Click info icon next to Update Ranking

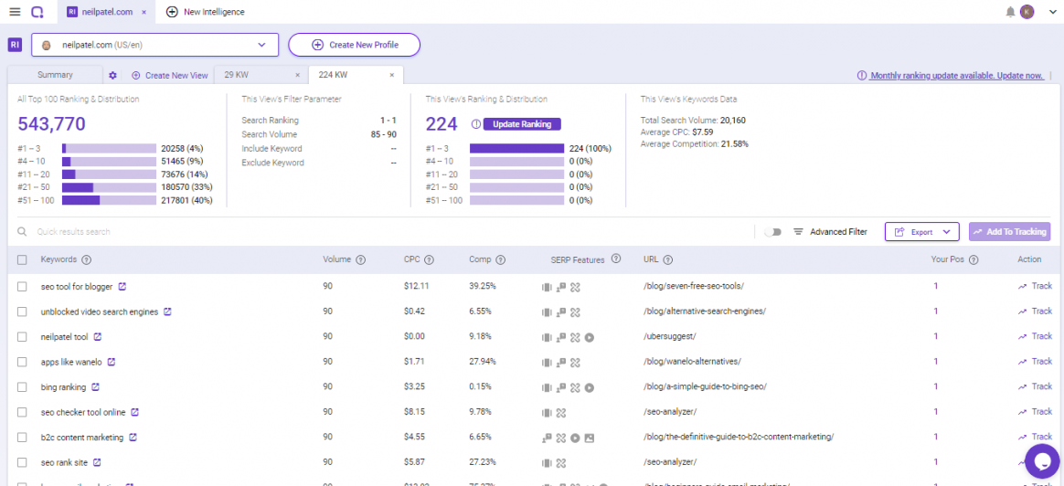(x=475, y=124)
